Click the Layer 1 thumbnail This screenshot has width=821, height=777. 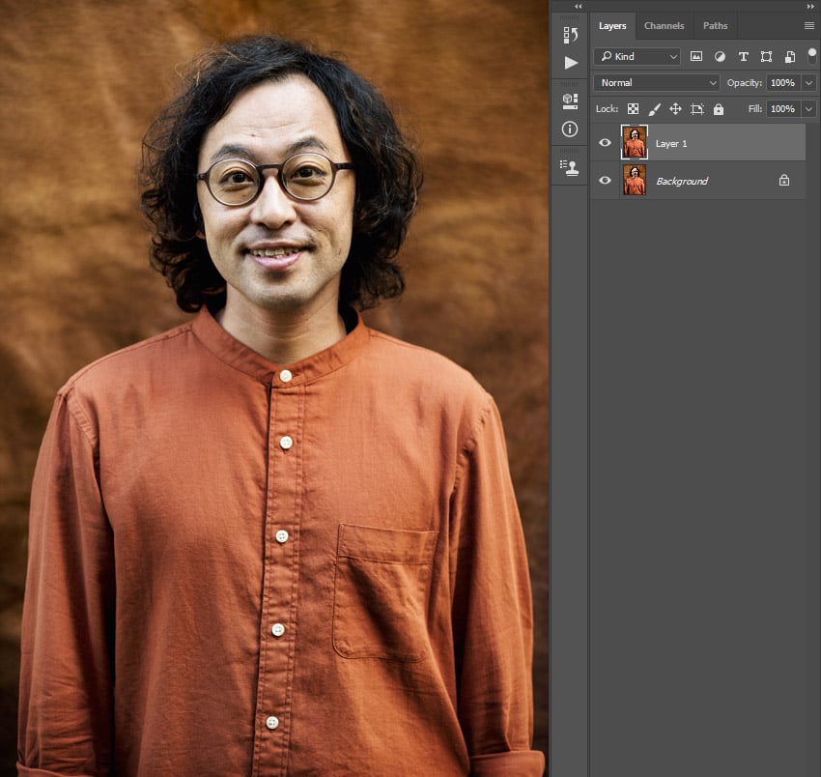click(635, 142)
